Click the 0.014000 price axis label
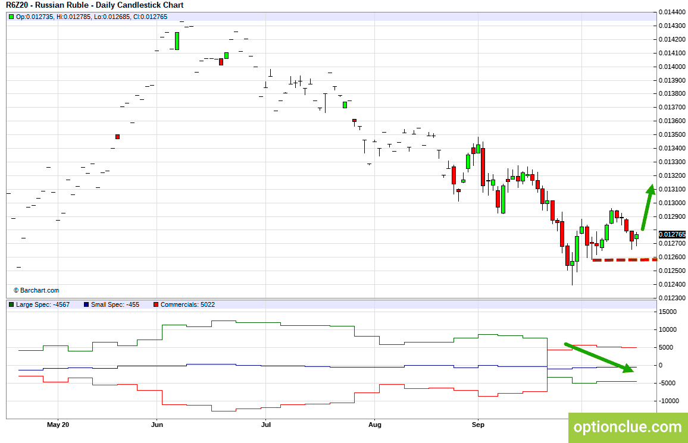The height and width of the screenshot is (443, 688). [x=672, y=67]
